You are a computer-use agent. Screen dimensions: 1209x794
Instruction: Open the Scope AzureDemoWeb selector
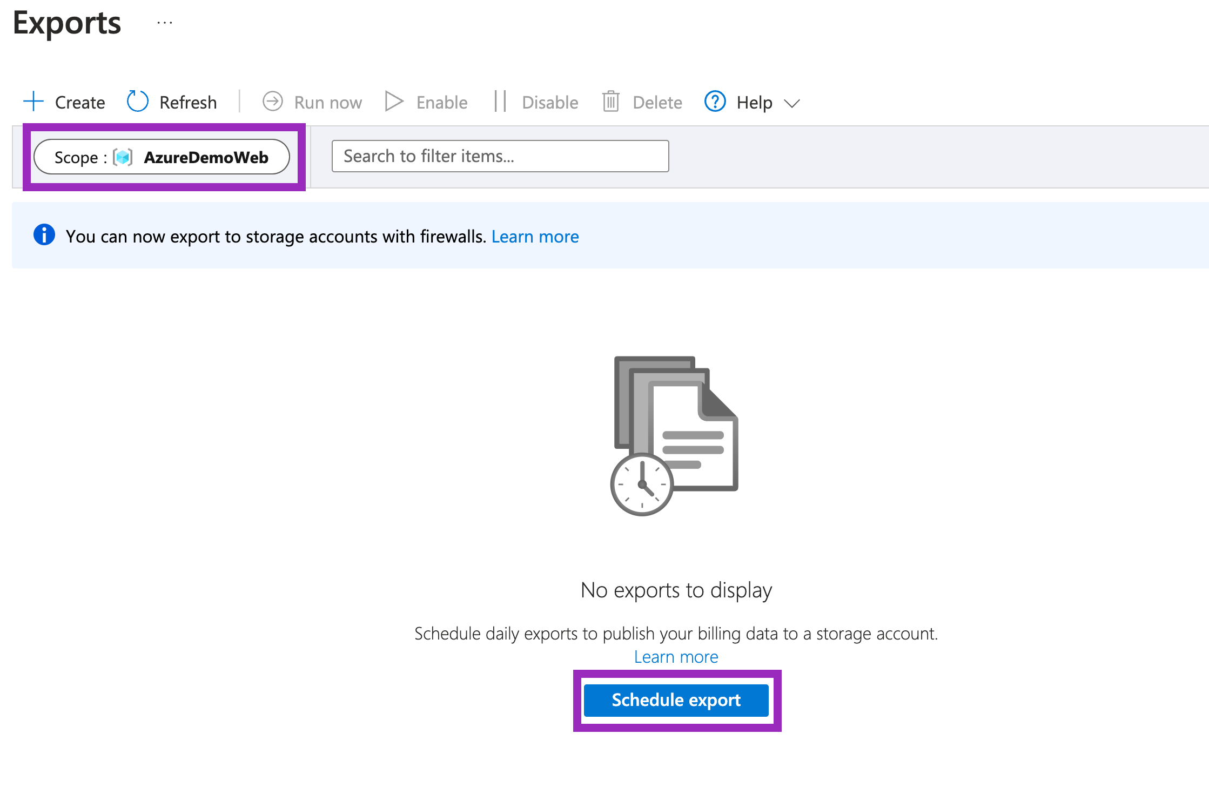click(162, 157)
